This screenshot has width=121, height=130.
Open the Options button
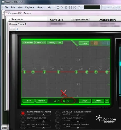98,101
